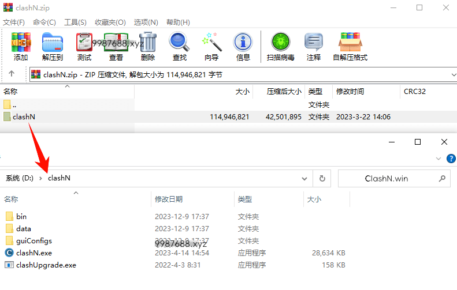Open the 帮助(H) menu
The image size is (457, 290).
178,22
